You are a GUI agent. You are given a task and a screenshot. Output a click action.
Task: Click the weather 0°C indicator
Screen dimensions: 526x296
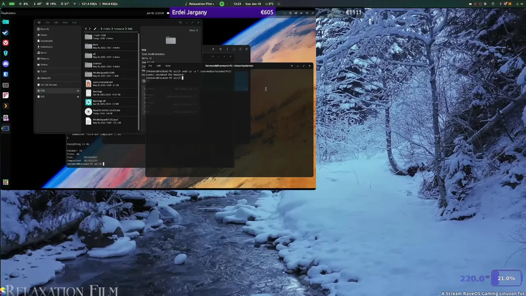(270, 4)
